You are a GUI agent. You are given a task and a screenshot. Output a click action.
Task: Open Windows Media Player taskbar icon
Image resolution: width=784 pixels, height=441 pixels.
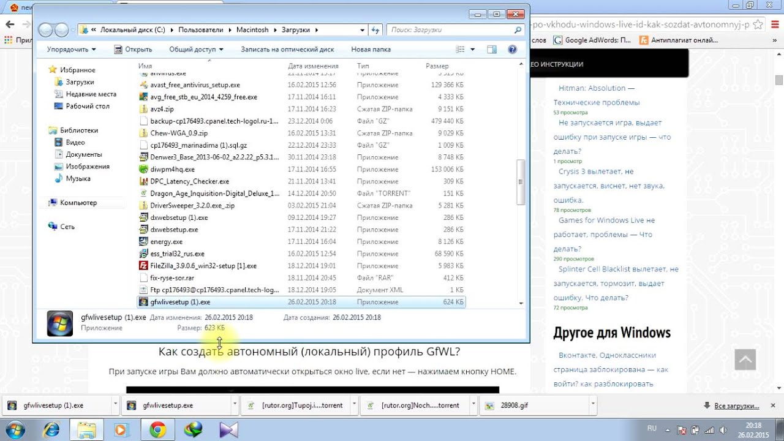(x=121, y=430)
